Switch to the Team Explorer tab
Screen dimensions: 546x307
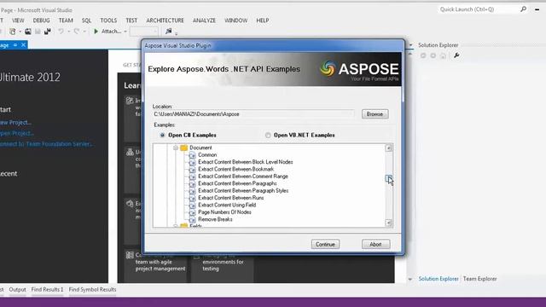pyautogui.click(x=479, y=279)
